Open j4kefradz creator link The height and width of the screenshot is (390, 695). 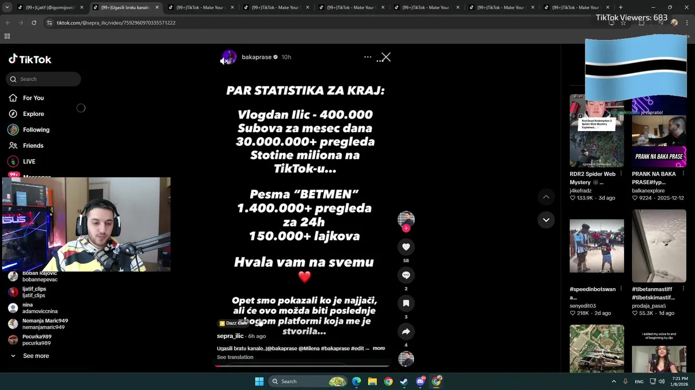click(x=581, y=191)
